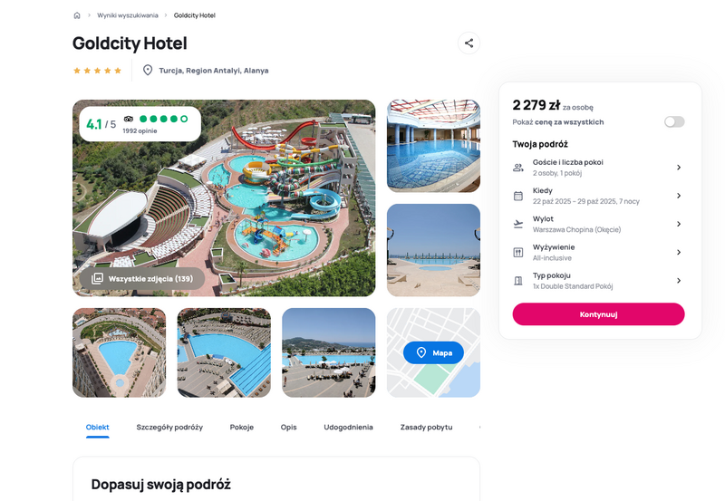
Task: Expand the Typ pokoju chevron
Action: 679,281
